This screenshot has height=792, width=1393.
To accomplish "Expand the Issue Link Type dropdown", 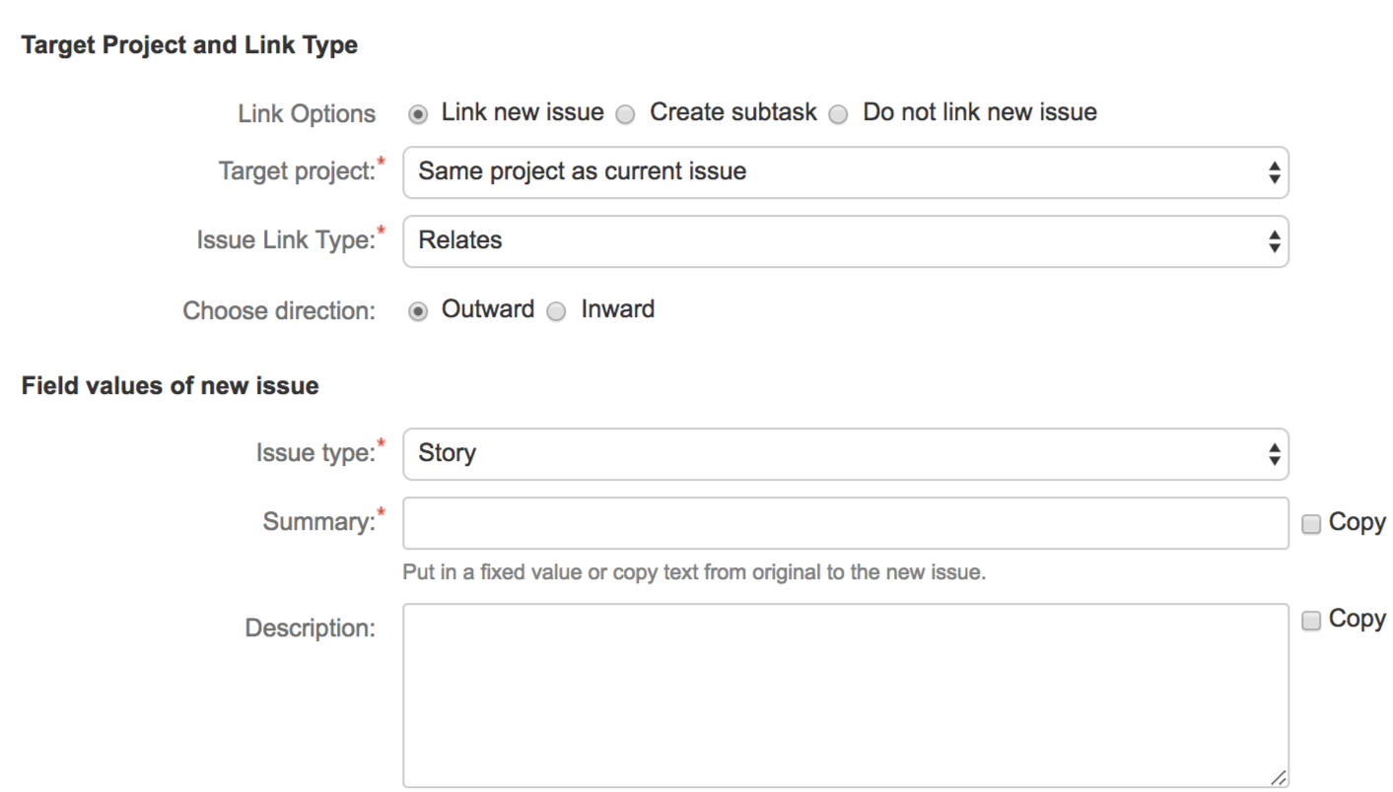I will [845, 241].
